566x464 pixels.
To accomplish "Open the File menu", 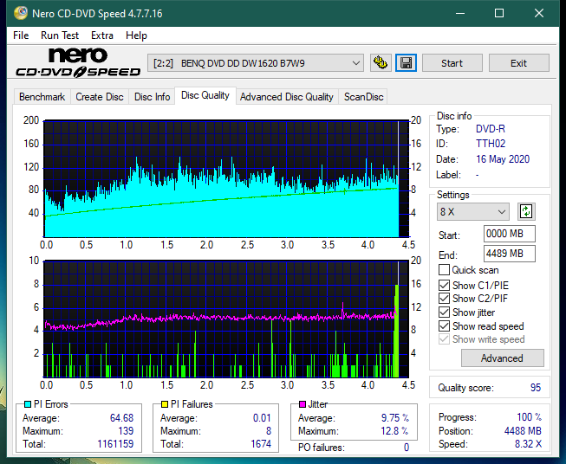I will (x=21, y=35).
